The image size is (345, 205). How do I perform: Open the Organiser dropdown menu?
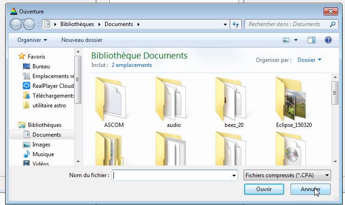(x=32, y=40)
